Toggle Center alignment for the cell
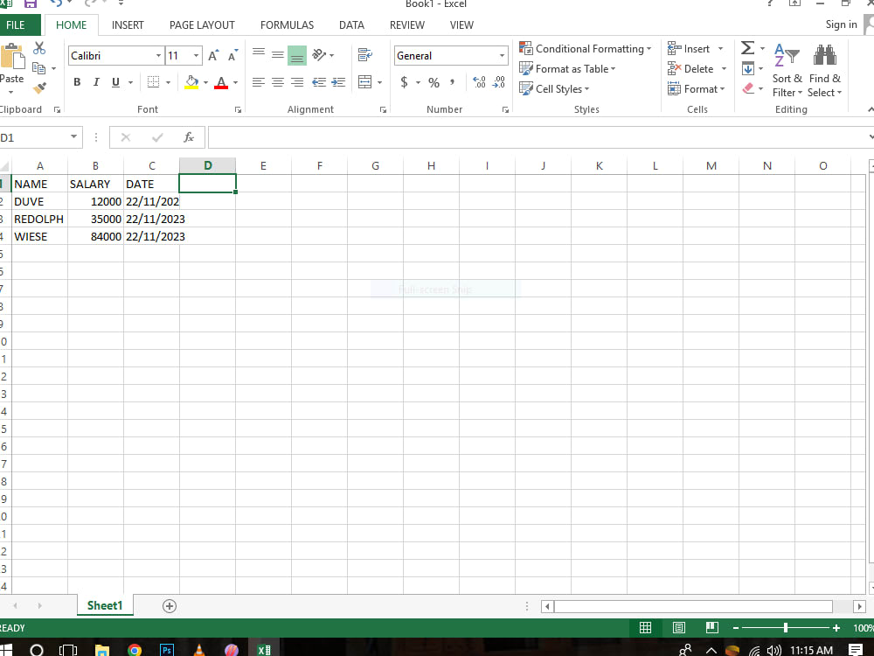 pos(278,82)
